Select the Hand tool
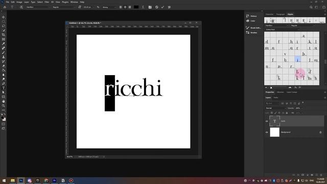 [x=4, y=101]
